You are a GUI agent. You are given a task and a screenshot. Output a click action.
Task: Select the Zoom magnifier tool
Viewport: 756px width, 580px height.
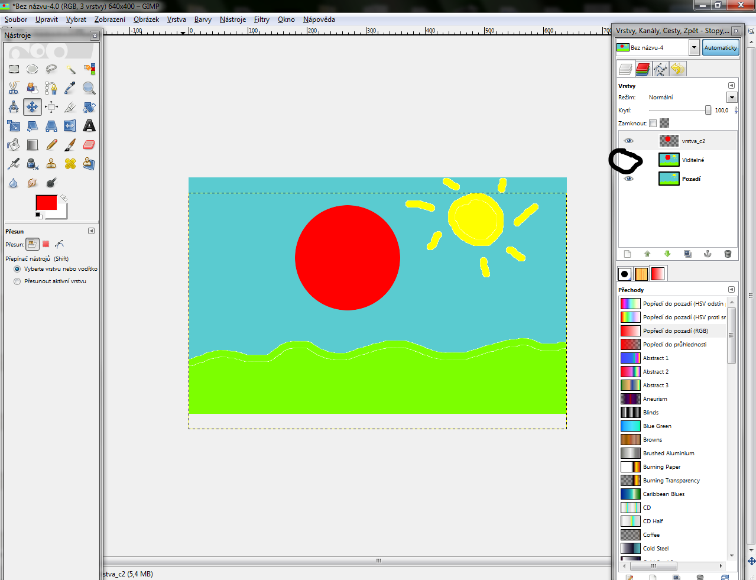pos(89,88)
